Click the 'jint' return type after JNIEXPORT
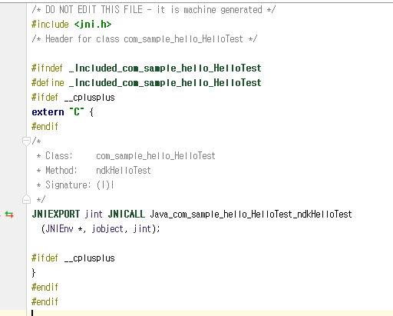The height and width of the screenshot is (316, 393). 94,214
